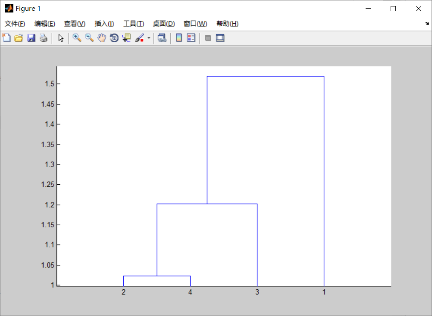Select the Edit Plot arrow tool
Image resolution: width=432 pixels, height=316 pixels.
(x=61, y=38)
